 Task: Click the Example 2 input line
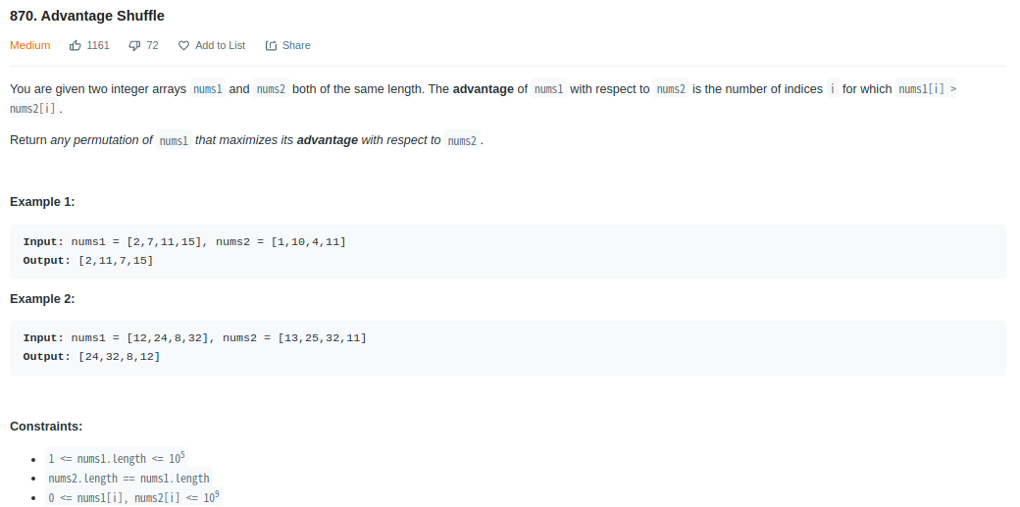[194, 338]
